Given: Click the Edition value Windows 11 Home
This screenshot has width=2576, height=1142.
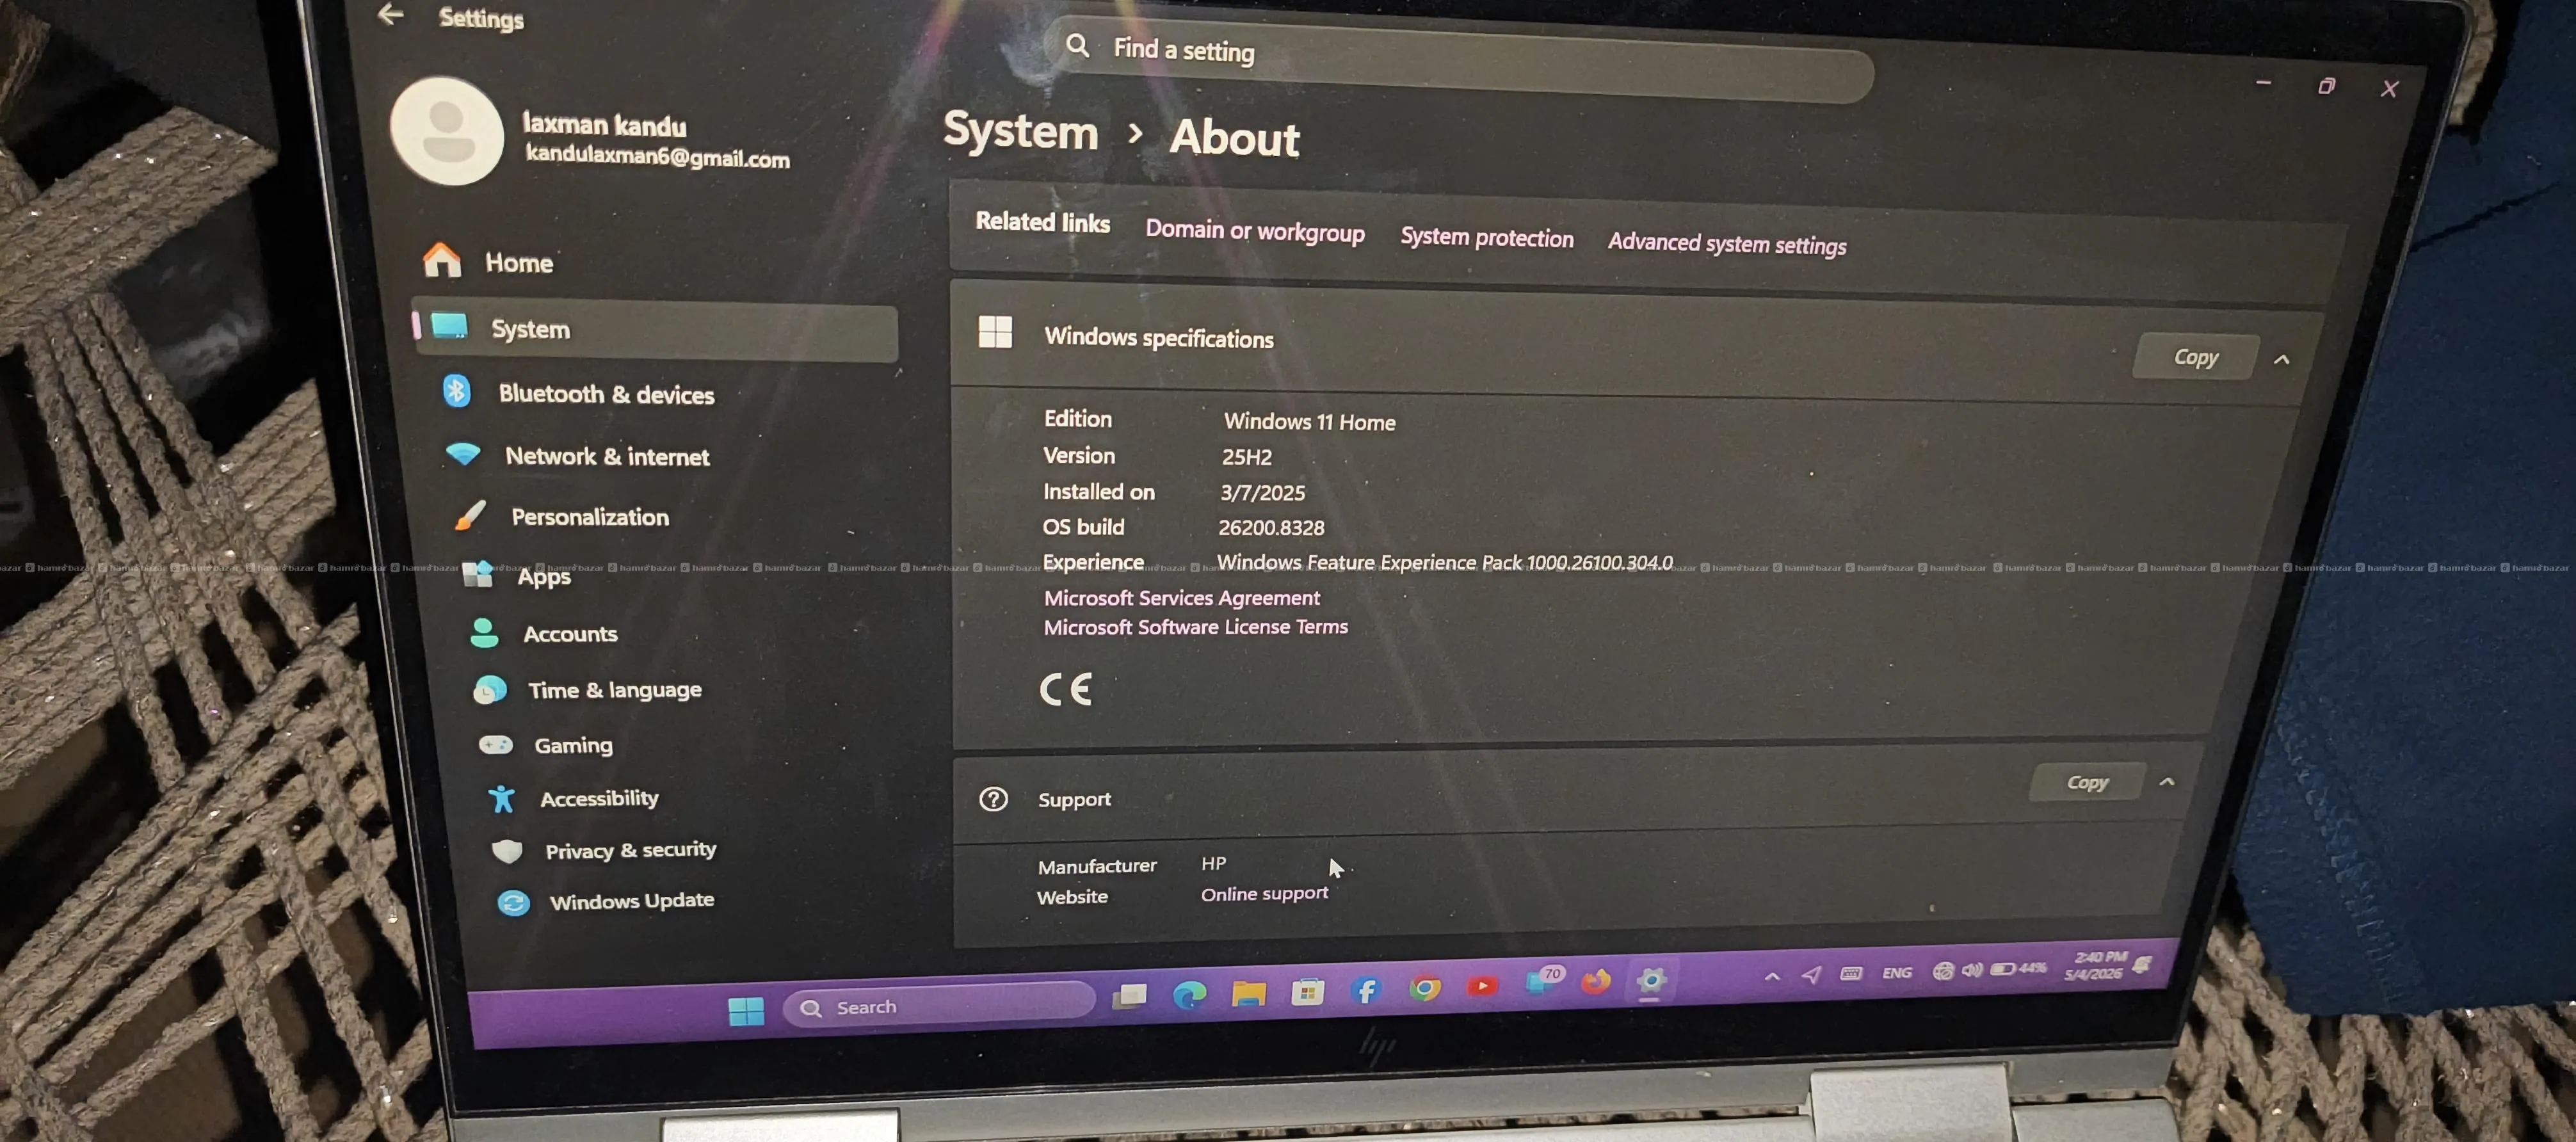Looking at the screenshot, I should pos(1309,421).
